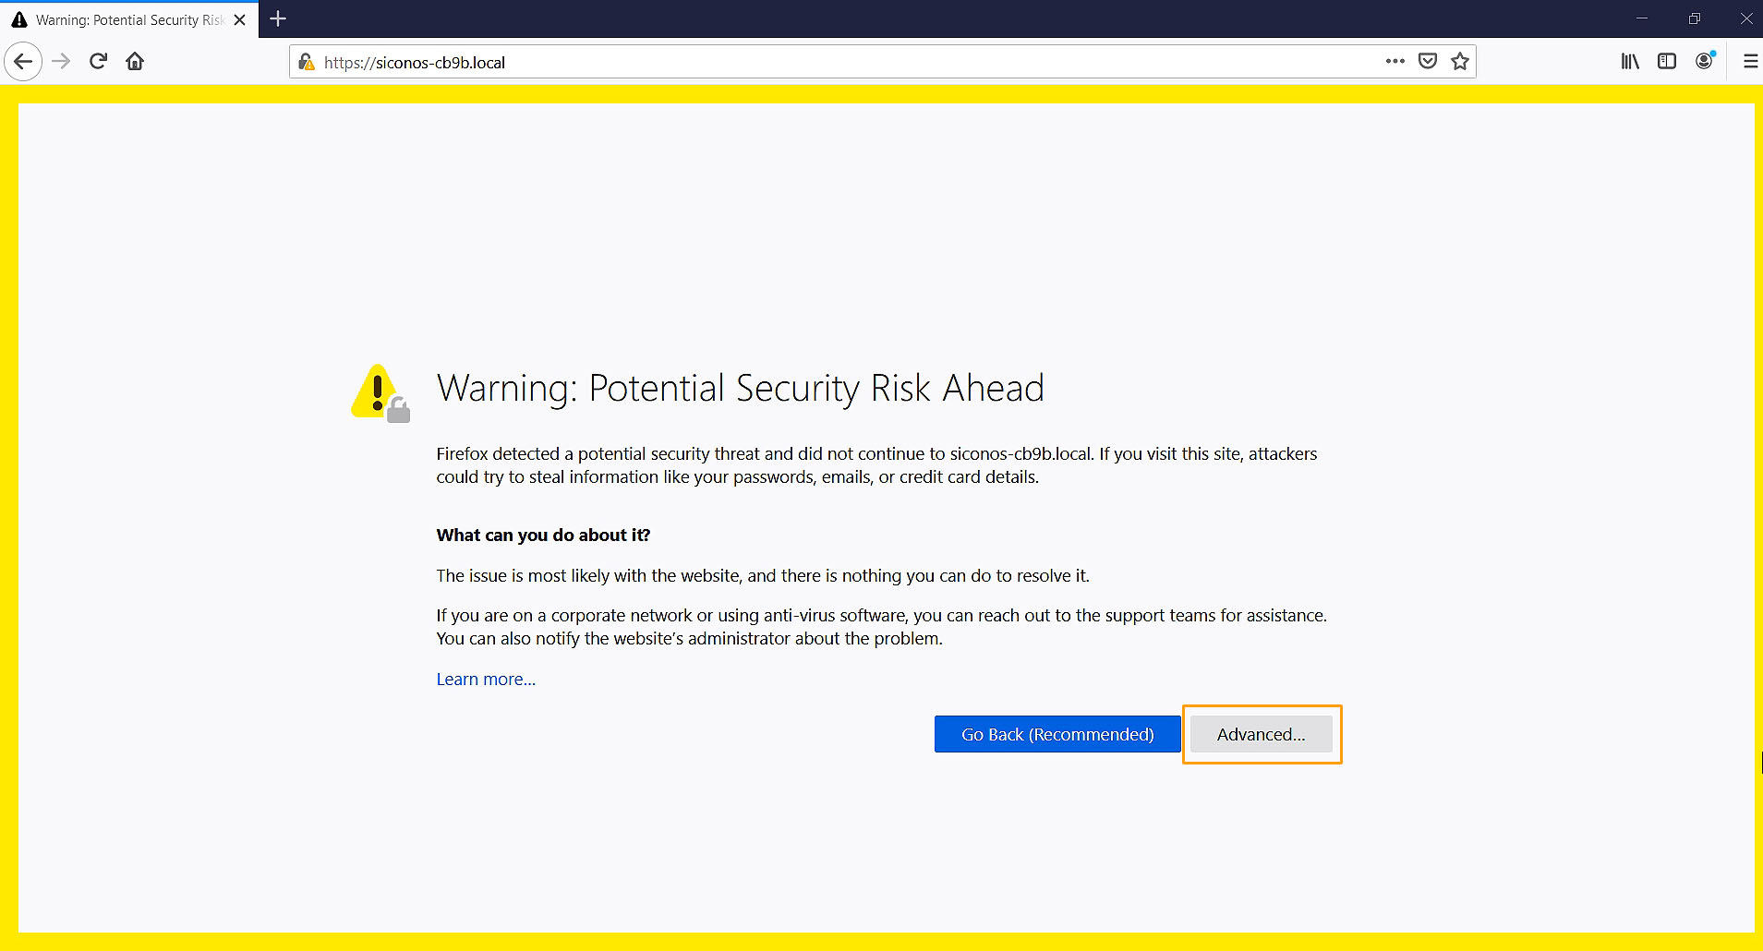This screenshot has width=1763, height=951.
Task: Bookmark this page with the star
Action: point(1460,62)
